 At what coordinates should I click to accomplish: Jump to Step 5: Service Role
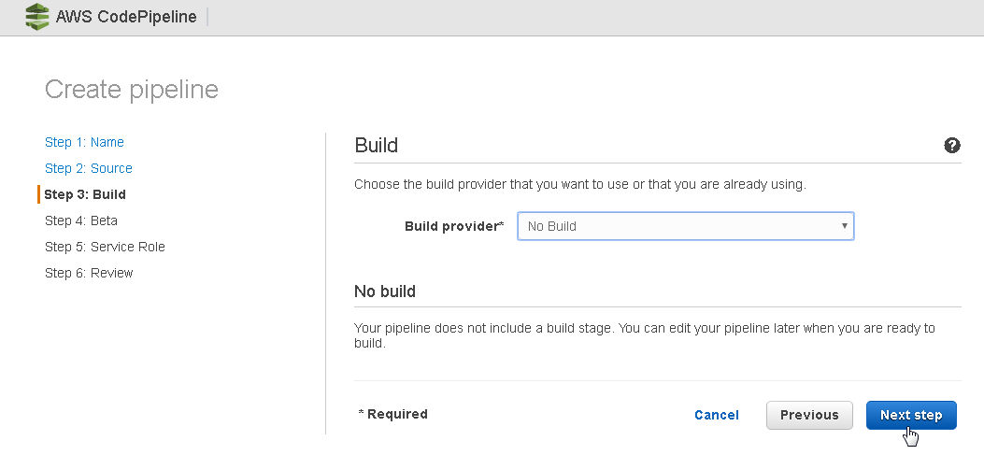(x=105, y=247)
